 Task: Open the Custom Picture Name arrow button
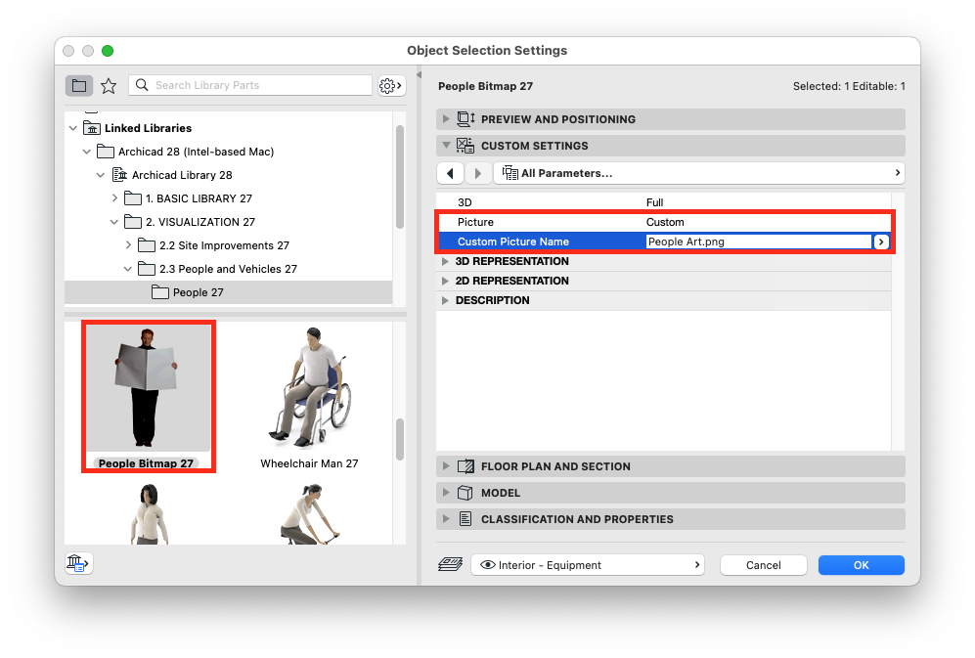pos(881,241)
